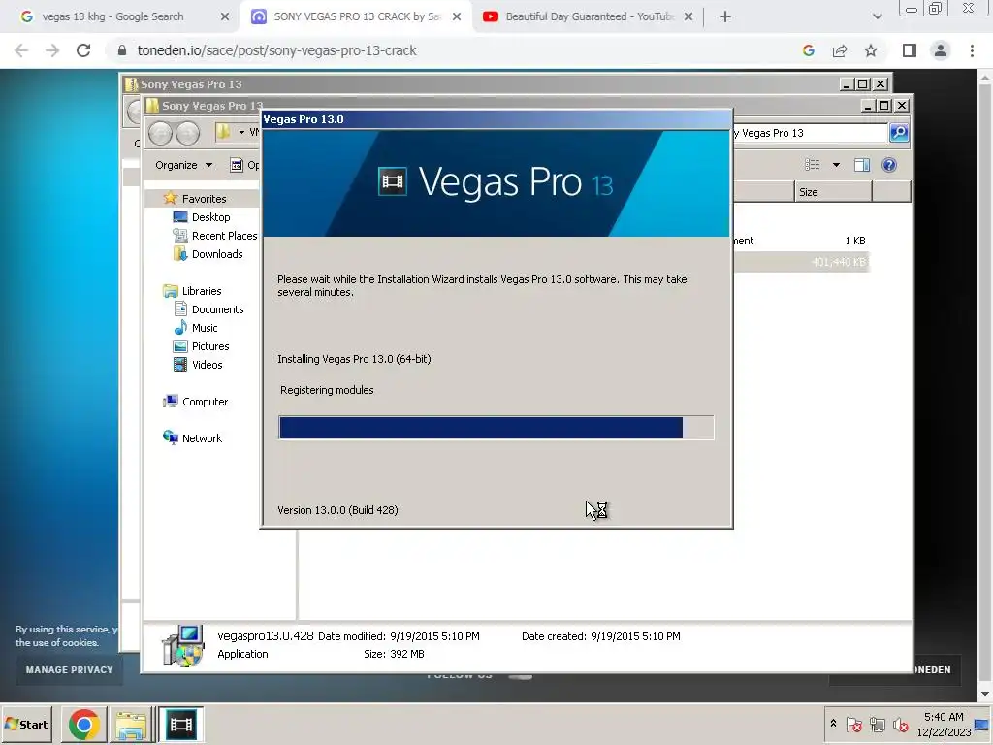Open Explorer help question mark icon

[889, 165]
